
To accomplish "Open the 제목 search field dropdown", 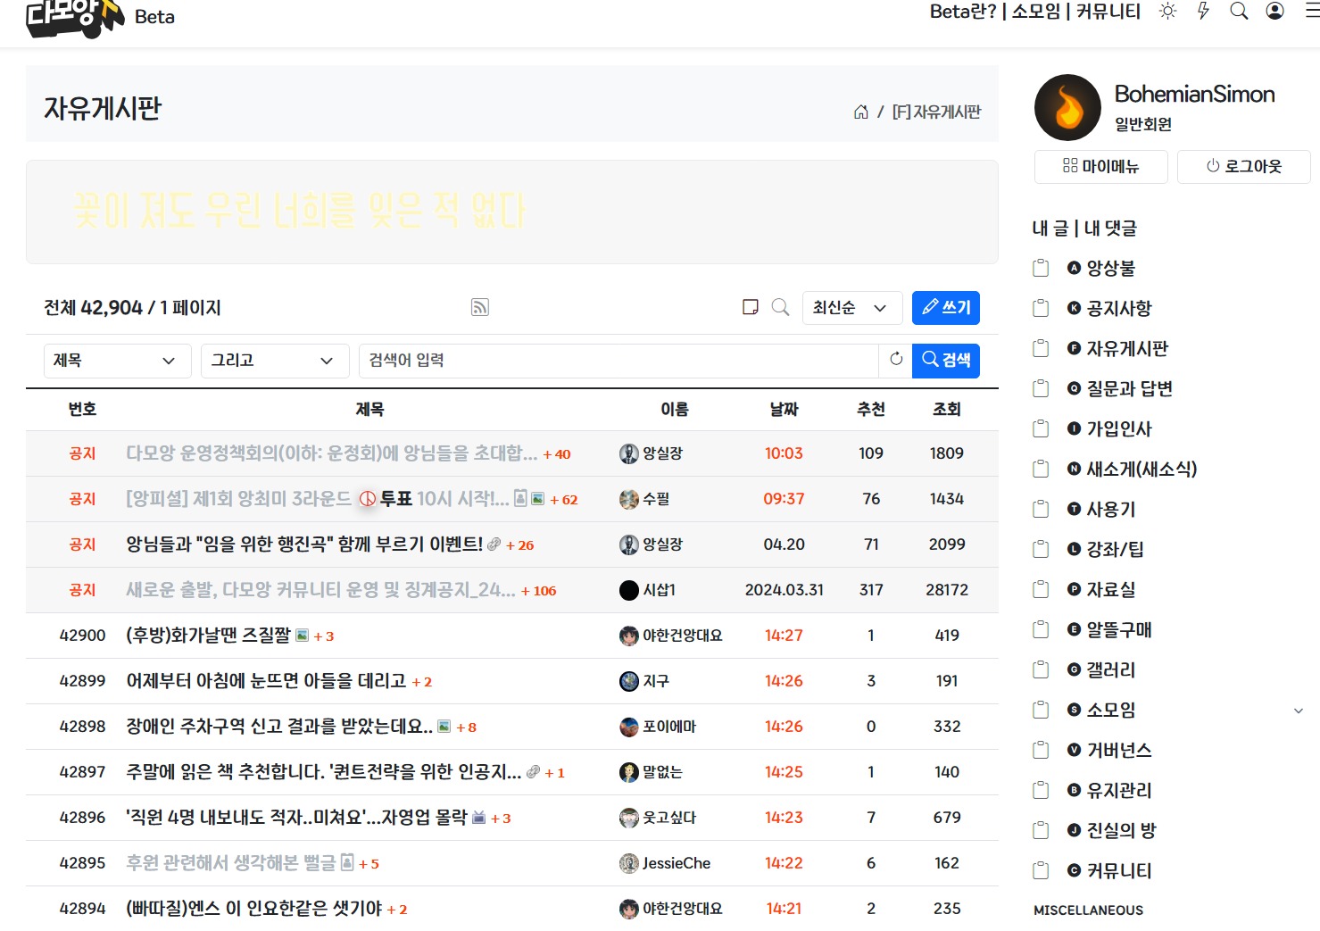I will (x=118, y=361).
